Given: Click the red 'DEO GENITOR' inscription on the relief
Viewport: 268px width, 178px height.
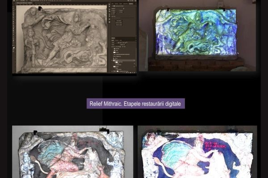Looking at the screenshot, I should click(x=215, y=145).
